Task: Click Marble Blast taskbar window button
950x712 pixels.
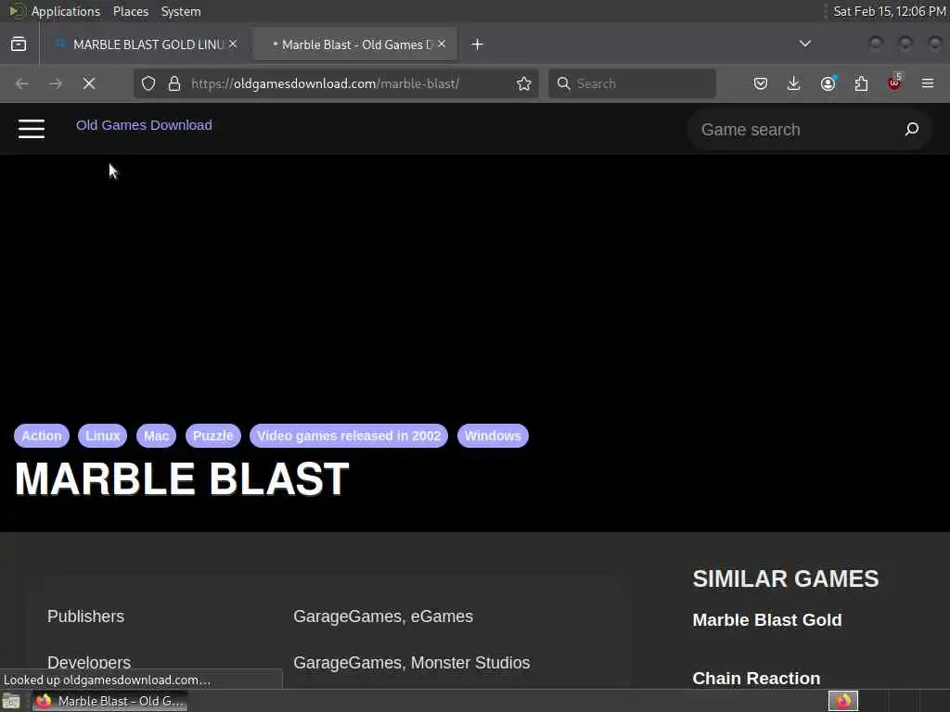Action: click(110, 701)
